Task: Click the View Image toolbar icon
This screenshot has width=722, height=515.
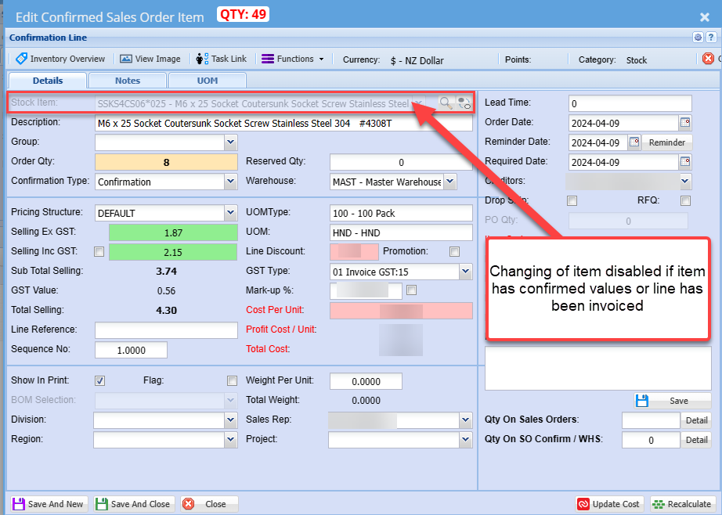Action: pos(150,59)
